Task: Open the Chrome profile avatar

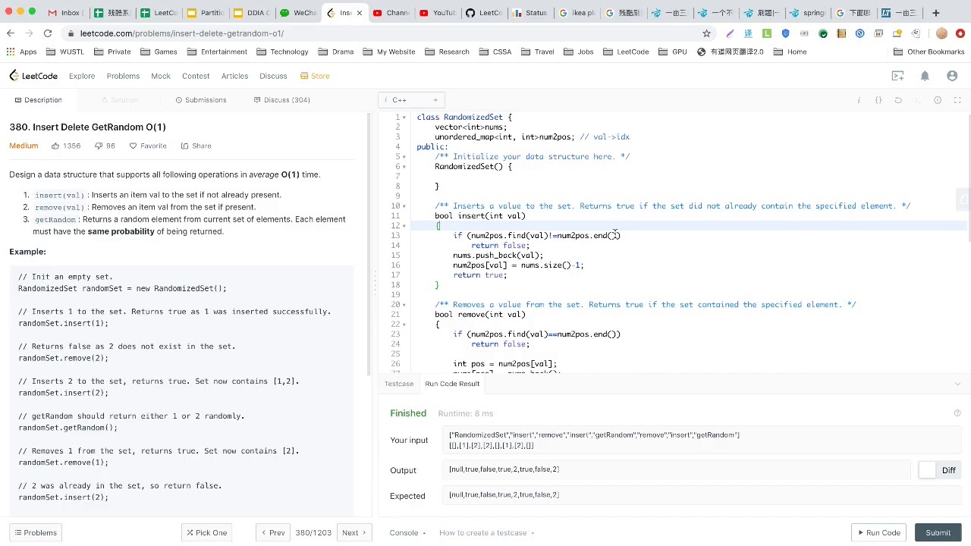Action: pos(941,33)
